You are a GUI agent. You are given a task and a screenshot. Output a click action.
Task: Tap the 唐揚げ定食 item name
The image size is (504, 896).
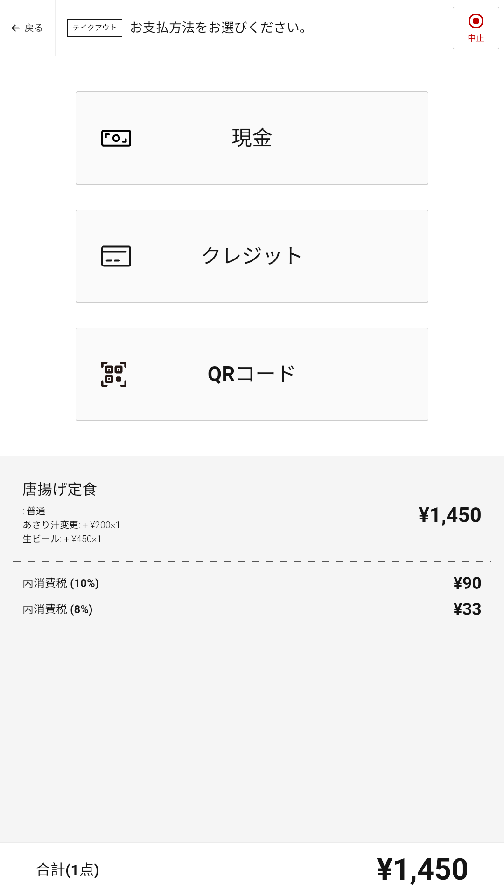tap(60, 489)
